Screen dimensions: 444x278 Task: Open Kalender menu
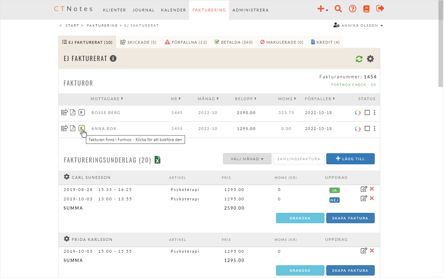(174, 10)
